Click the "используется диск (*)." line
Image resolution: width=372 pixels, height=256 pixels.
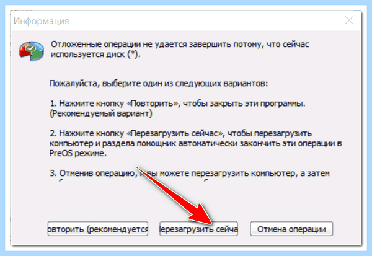click(x=95, y=55)
